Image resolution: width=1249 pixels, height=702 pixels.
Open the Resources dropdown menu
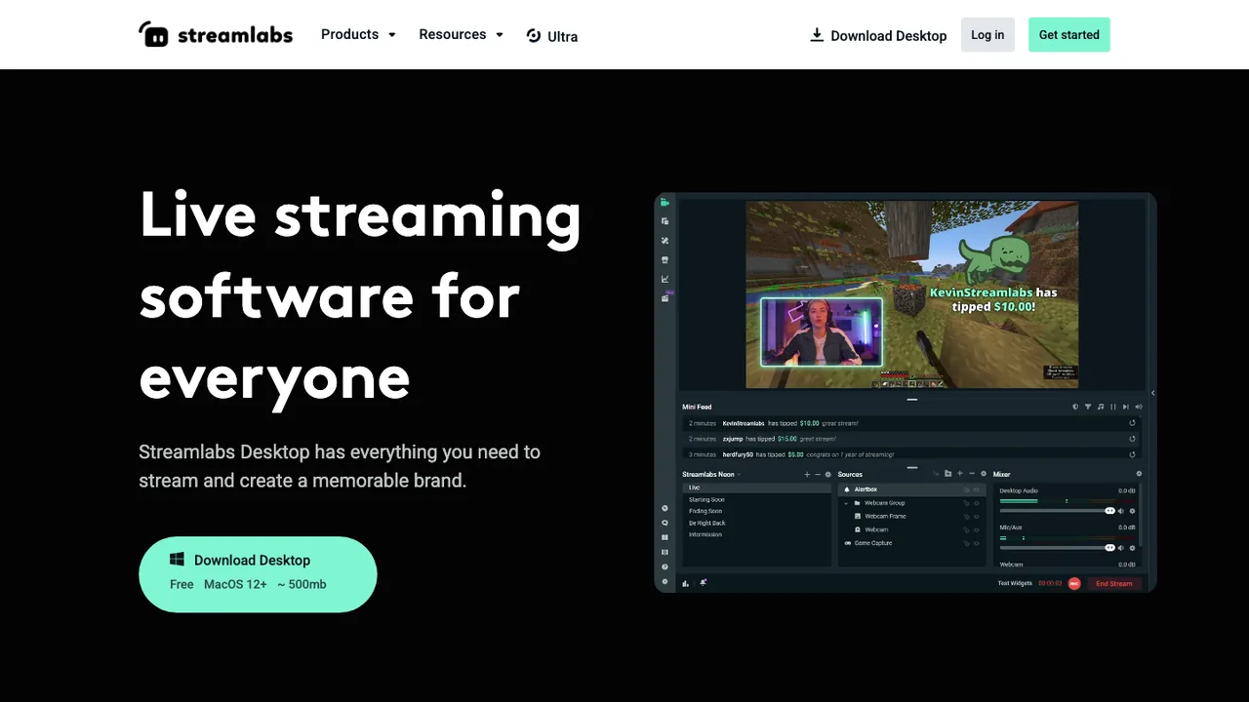pos(462,34)
